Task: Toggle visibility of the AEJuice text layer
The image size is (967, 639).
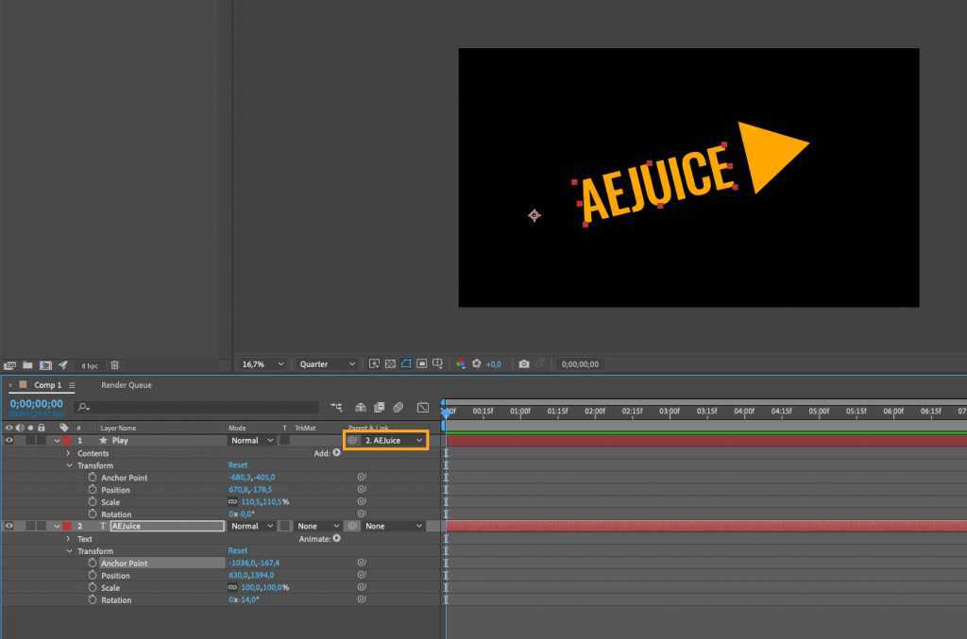Action: [8, 526]
